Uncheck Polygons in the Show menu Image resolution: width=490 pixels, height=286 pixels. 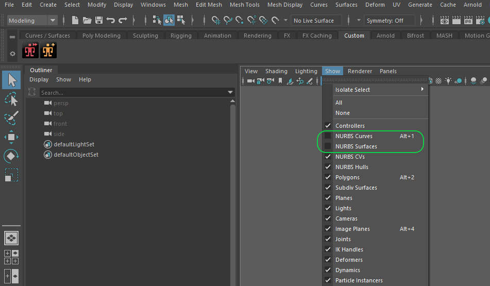[328, 177]
